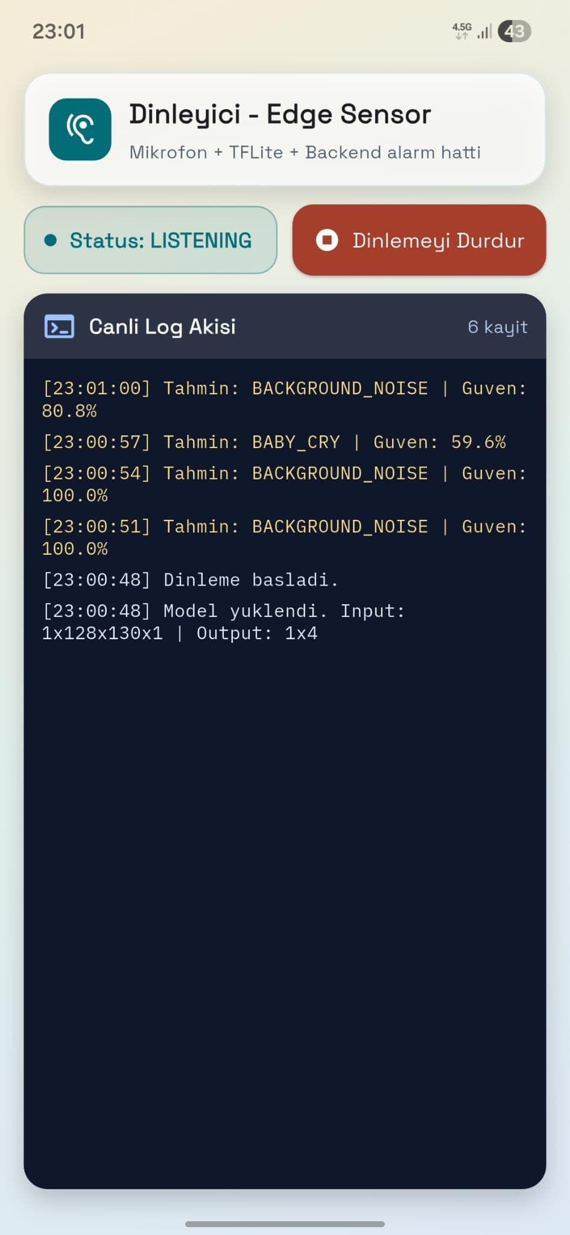
Task: Tap the Model yuklendi log entry
Action: (x=223, y=622)
